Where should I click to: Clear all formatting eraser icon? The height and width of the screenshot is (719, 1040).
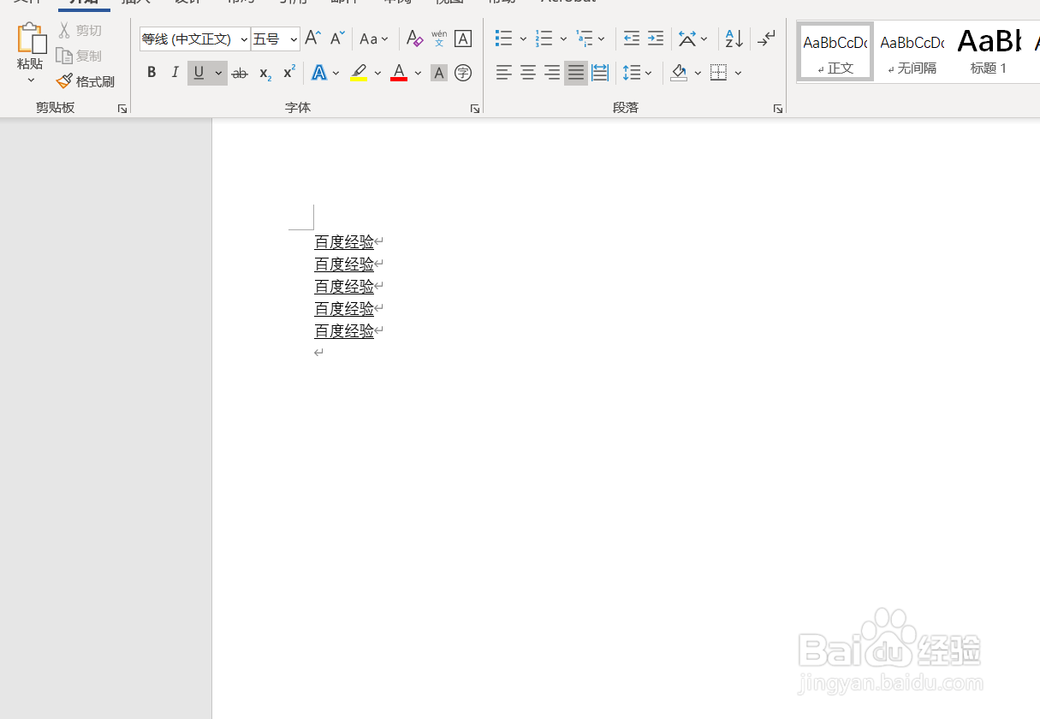click(414, 39)
